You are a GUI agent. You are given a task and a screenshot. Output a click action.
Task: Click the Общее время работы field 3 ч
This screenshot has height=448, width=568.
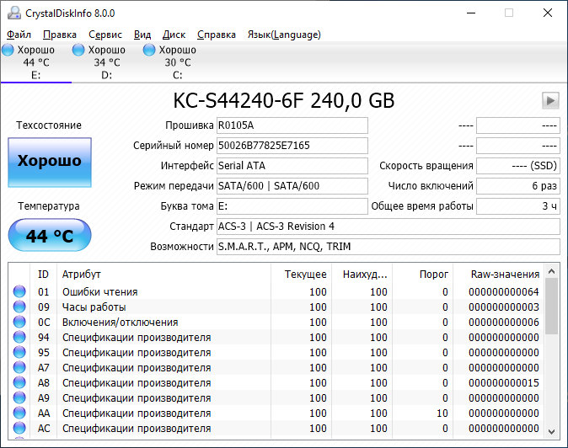coord(518,206)
